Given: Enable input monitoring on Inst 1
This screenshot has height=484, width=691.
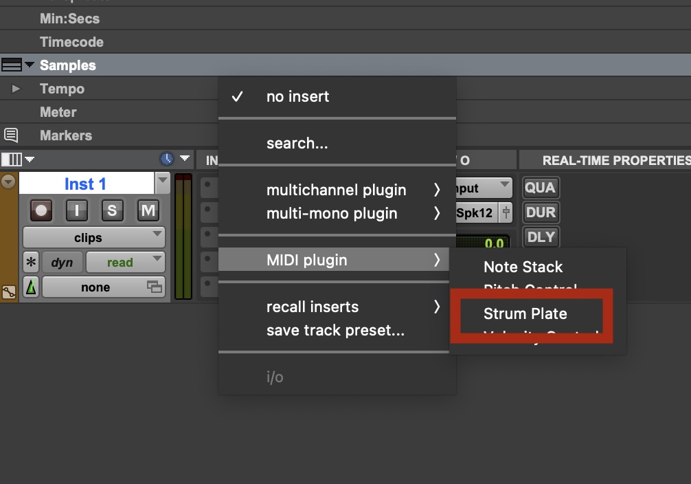Looking at the screenshot, I should [x=76, y=211].
